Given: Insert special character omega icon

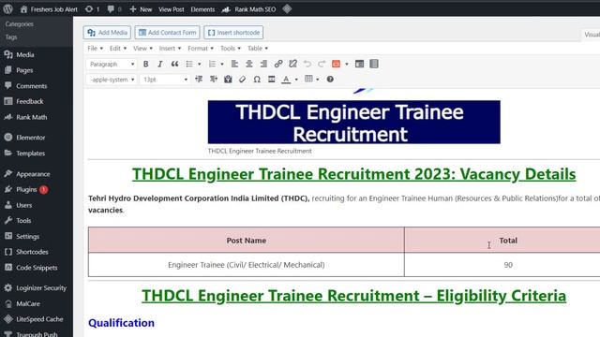Looking at the screenshot, I should (x=257, y=79).
